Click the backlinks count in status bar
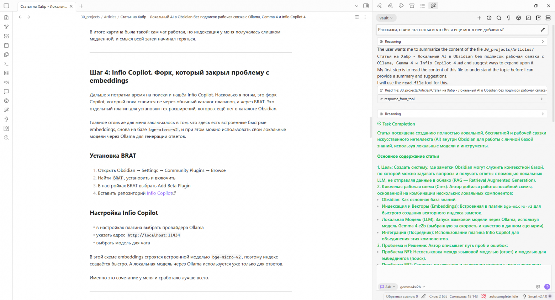 tap(402, 296)
